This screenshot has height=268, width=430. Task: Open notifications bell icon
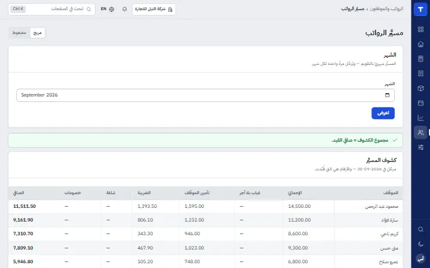124,10
